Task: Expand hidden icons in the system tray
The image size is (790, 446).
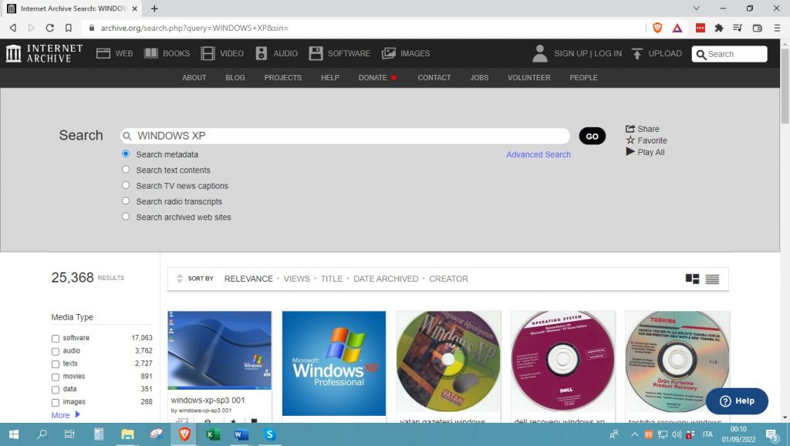Action: pos(636,434)
